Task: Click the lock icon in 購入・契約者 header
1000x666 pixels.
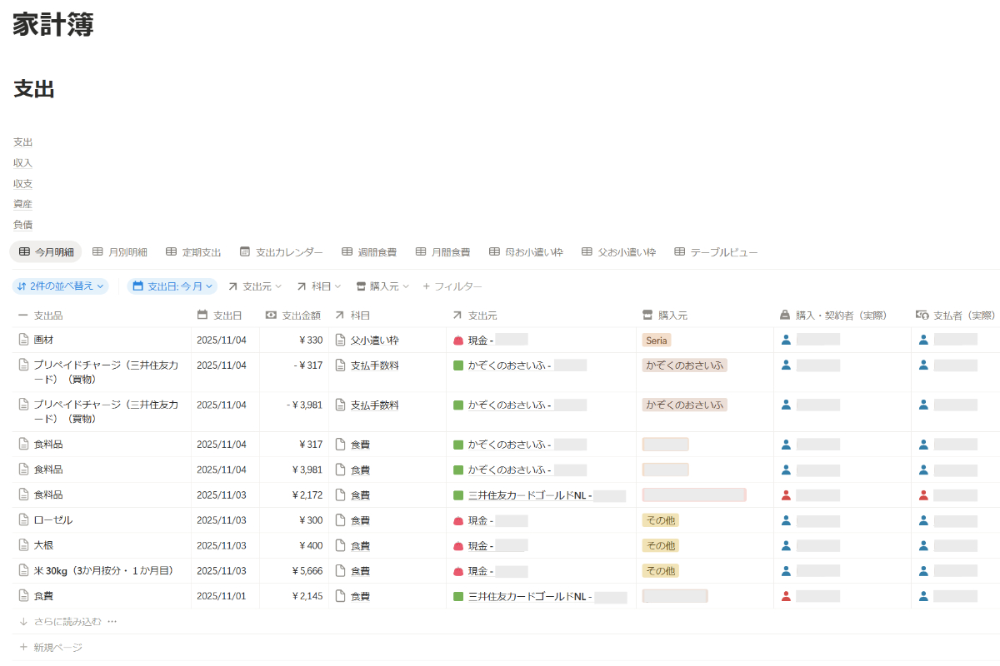Action: [784, 315]
